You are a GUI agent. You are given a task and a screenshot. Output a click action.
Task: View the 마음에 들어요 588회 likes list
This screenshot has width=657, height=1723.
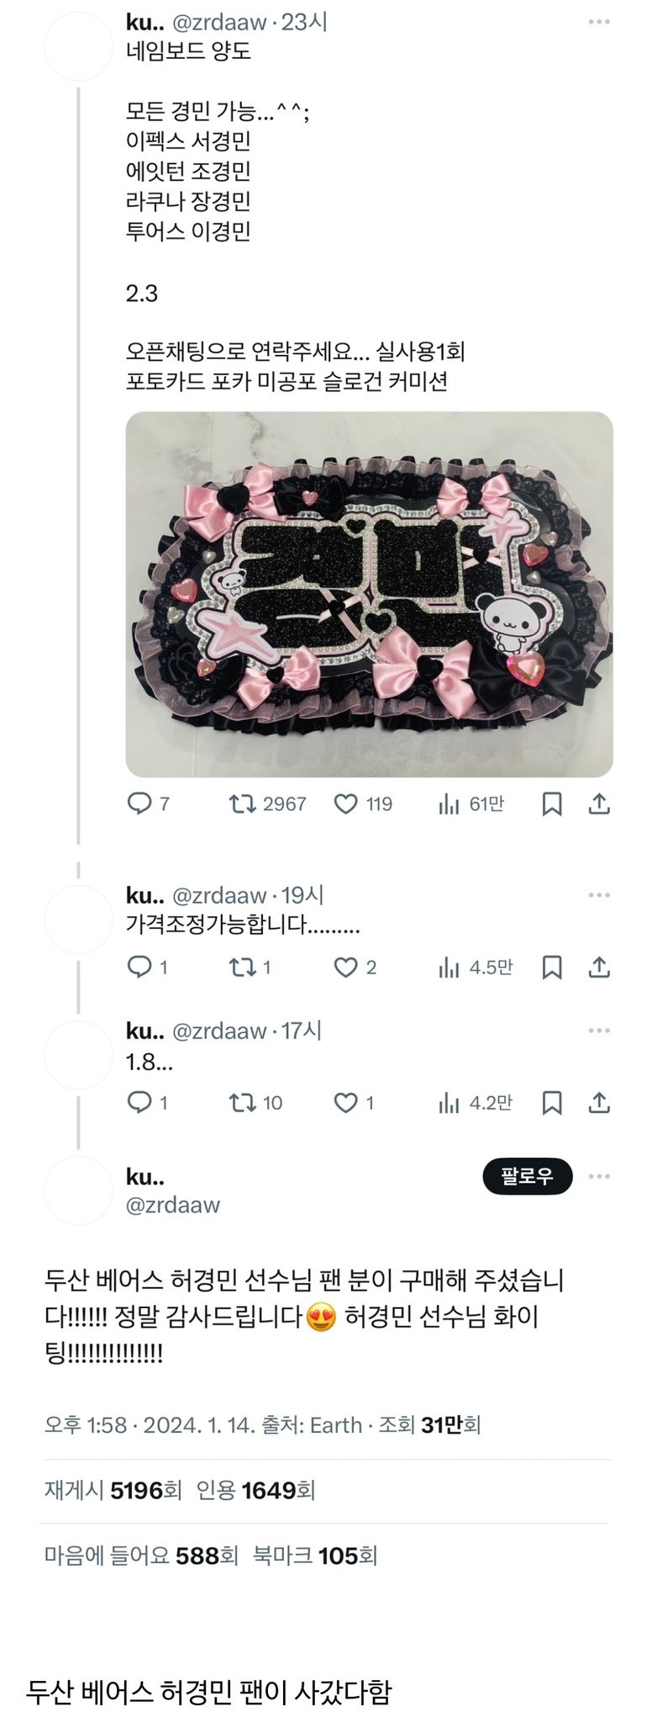tap(141, 1556)
